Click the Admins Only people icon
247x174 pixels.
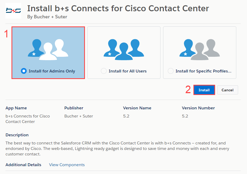click(x=48, y=49)
